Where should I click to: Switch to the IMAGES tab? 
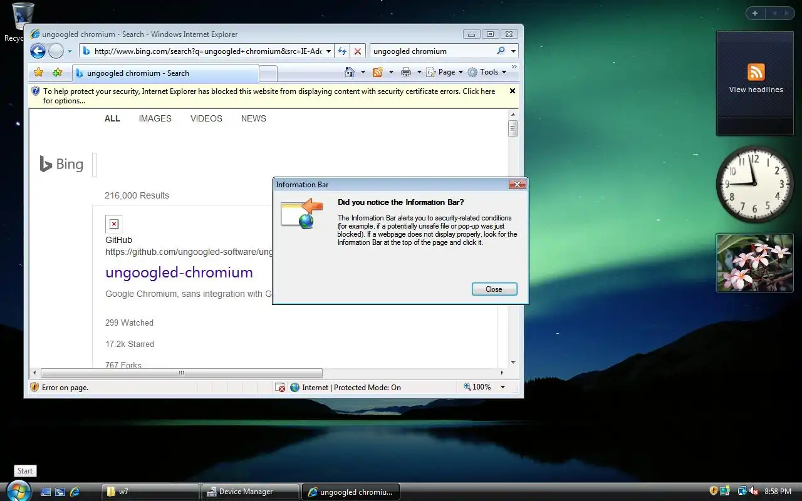point(155,118)
